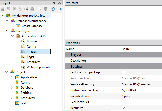Click the Webcomponents folder icon
Viewport: 162px width, 111px height.
23,67
